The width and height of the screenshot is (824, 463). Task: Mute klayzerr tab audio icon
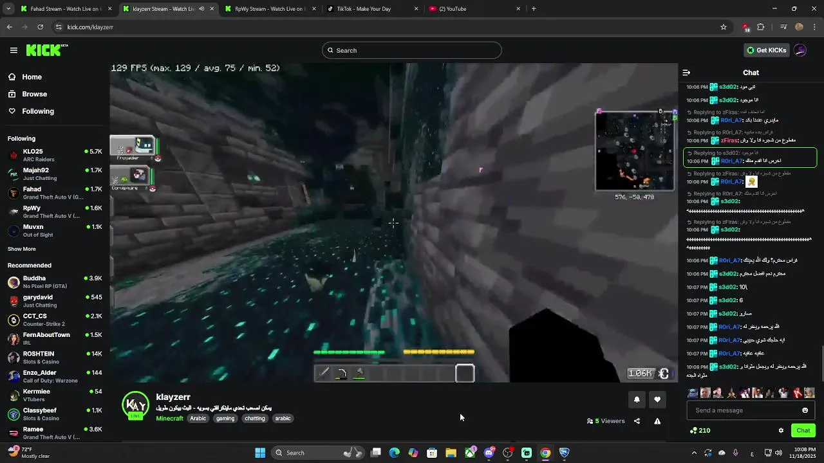coord(201,9)
